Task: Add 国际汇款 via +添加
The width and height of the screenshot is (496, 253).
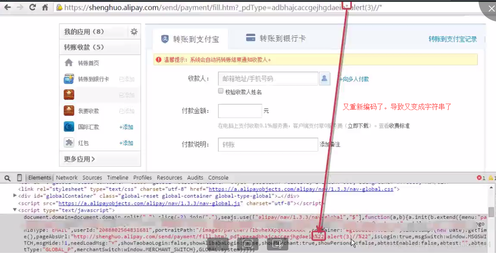Action: point(126,127)
